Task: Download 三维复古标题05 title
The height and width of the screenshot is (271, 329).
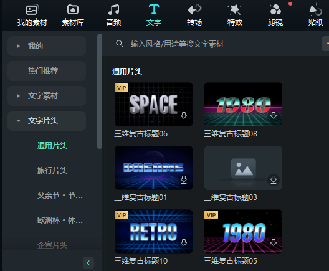Action: click(x=274, y=243)
